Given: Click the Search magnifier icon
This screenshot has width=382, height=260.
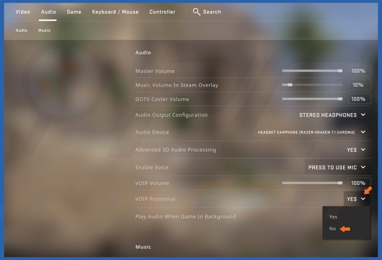Looking at the screenshot, I should (x=197, y=12).
